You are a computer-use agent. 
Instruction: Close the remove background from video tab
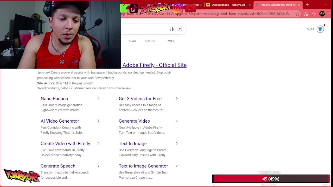299,5
